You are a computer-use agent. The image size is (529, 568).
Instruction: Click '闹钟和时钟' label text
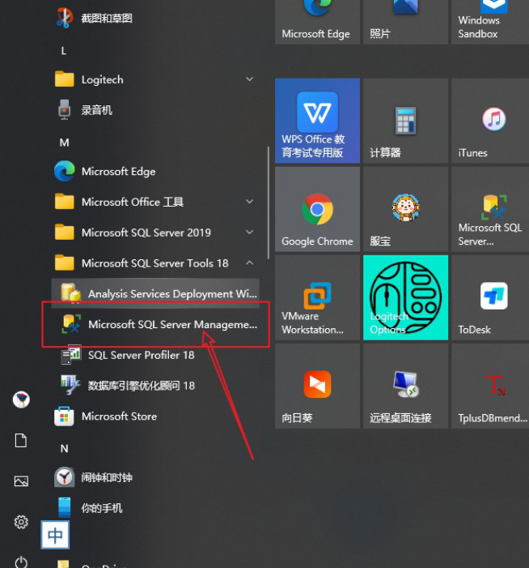coord(107,477)
